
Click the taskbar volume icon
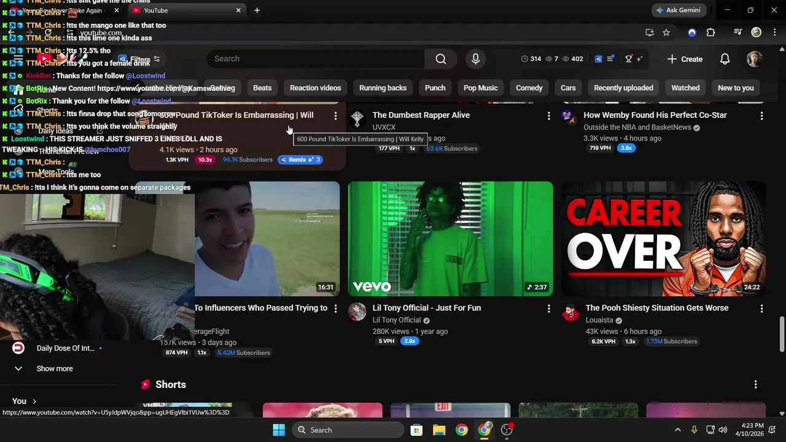pyautogui.click(x=723, y=430)
